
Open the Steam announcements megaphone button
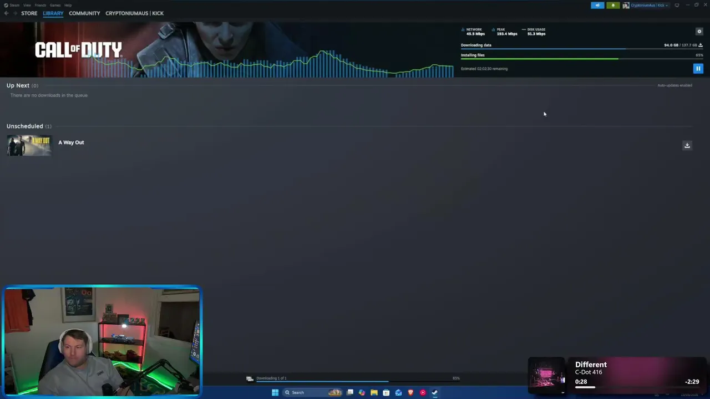coord(597,6)
